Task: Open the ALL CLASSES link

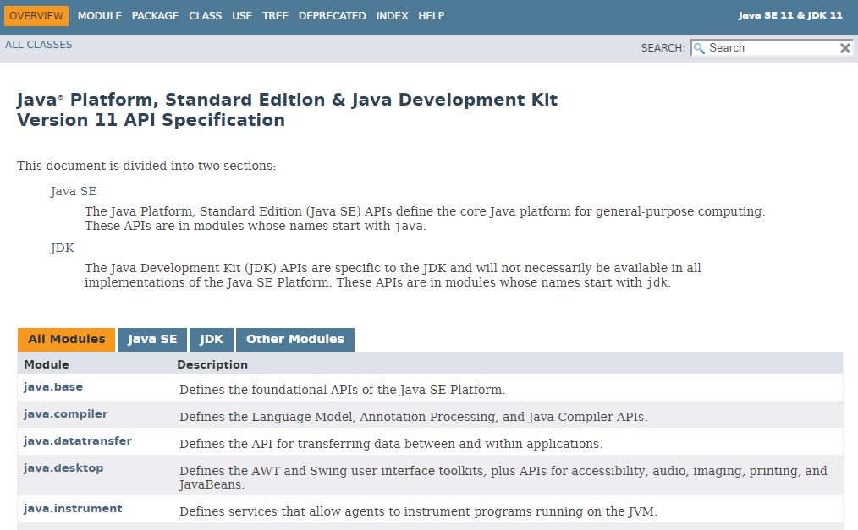Action: click(38, 45)
